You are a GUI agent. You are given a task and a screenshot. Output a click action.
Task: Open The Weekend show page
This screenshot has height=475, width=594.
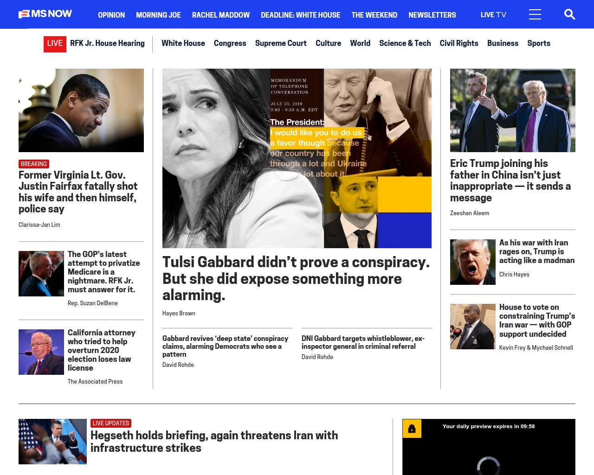[x=374, y=15]
